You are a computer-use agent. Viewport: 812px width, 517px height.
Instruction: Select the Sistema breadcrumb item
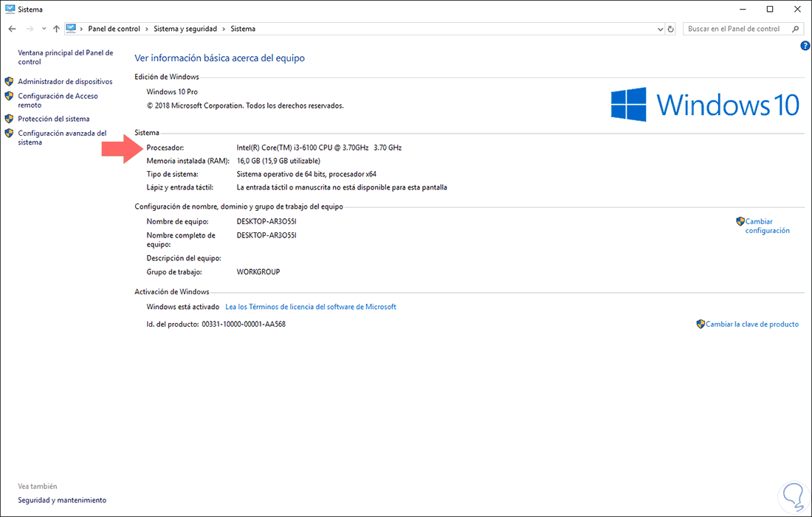point(243,29)
